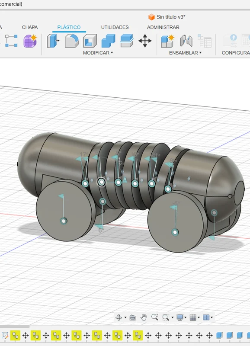Activate the Pan hand tool
Image resolution: width=250 pixels, height=346 pixels.
[x=144, y=317]
